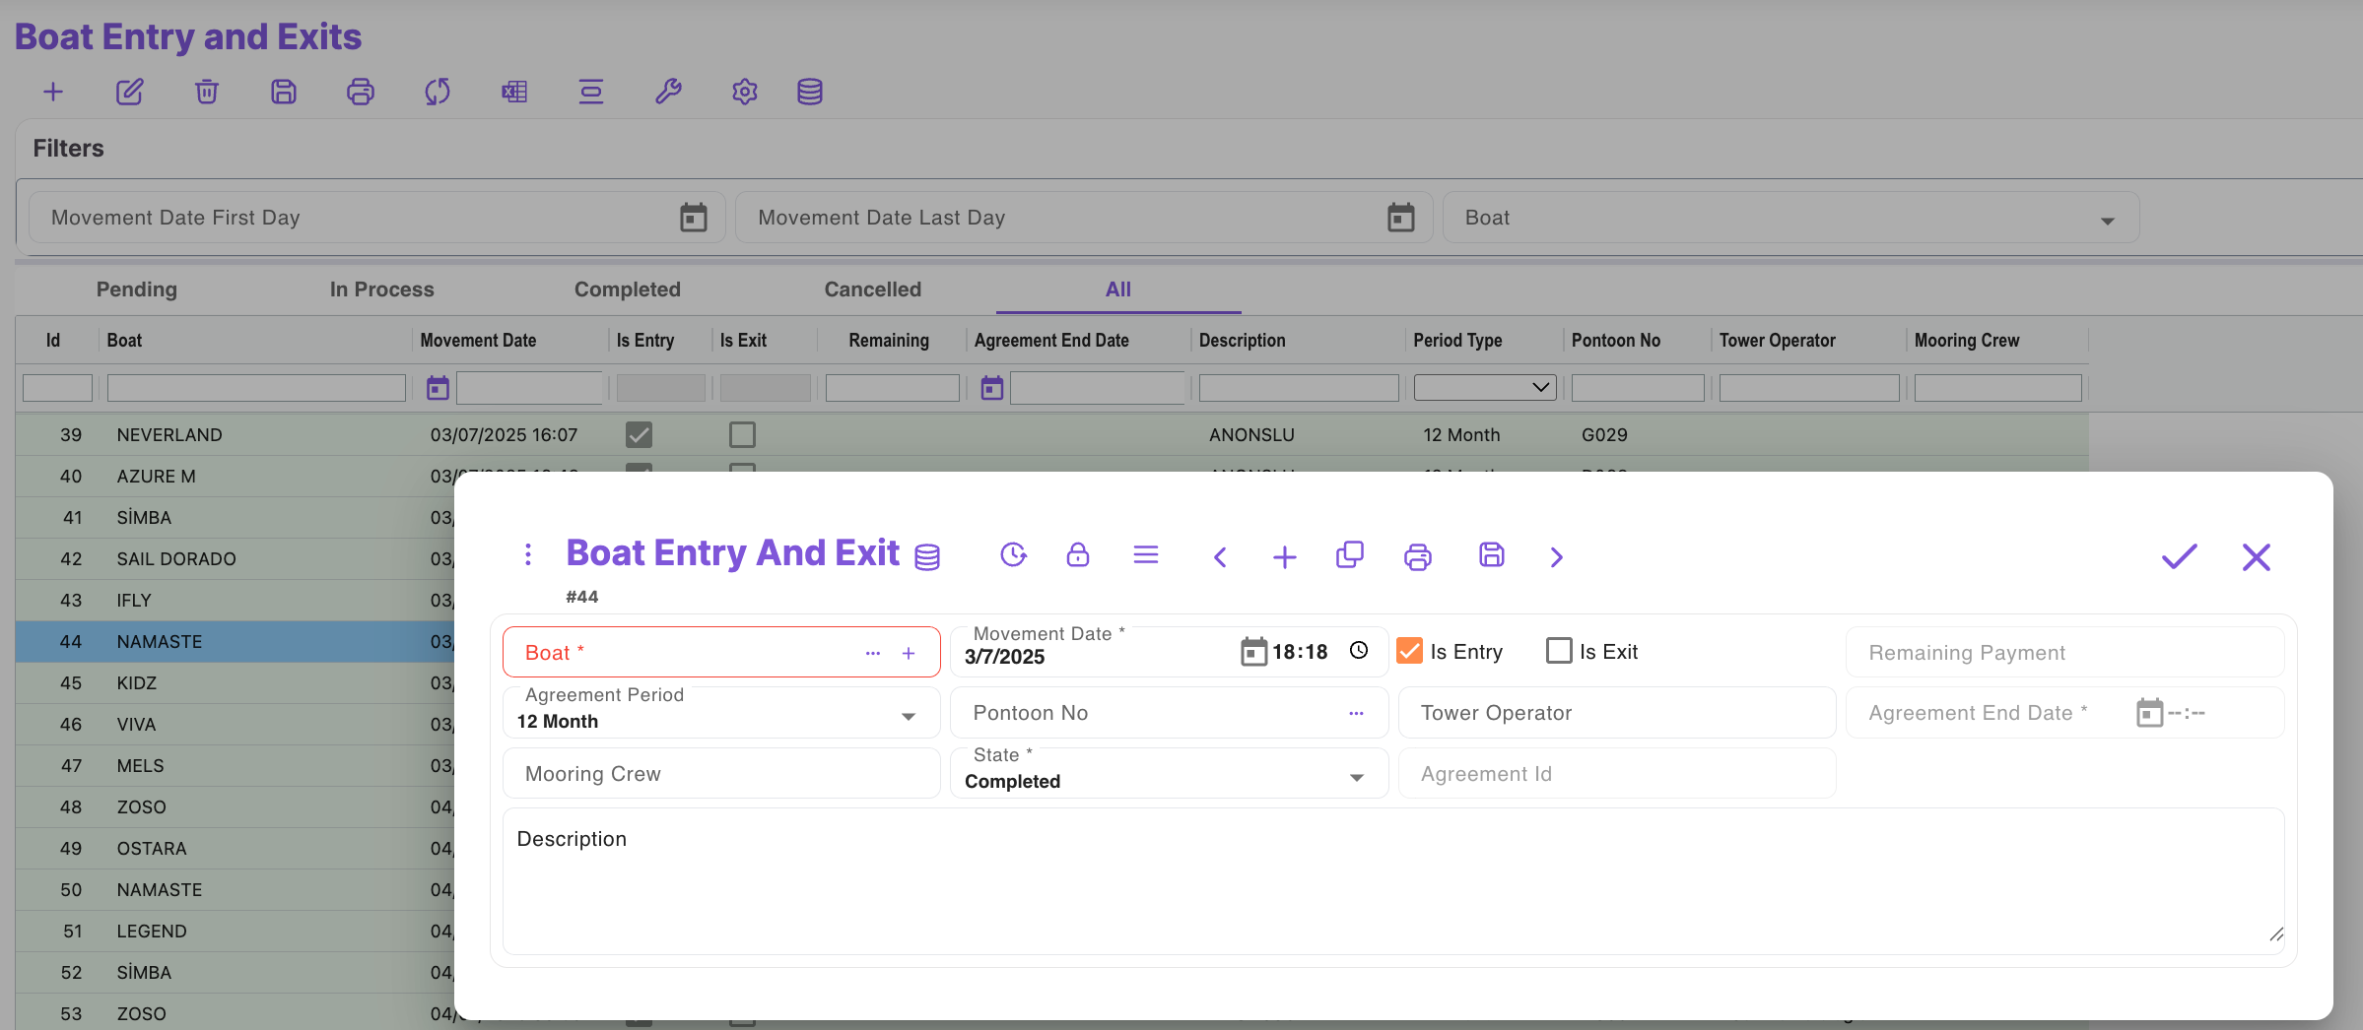Click the history clock icon in dialog
2363x1030 pixels.
coord(1013,555)
